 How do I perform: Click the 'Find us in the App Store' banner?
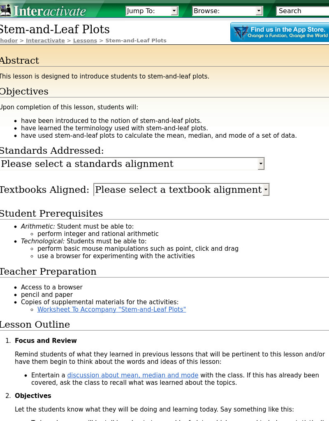[x=280, y=32]
